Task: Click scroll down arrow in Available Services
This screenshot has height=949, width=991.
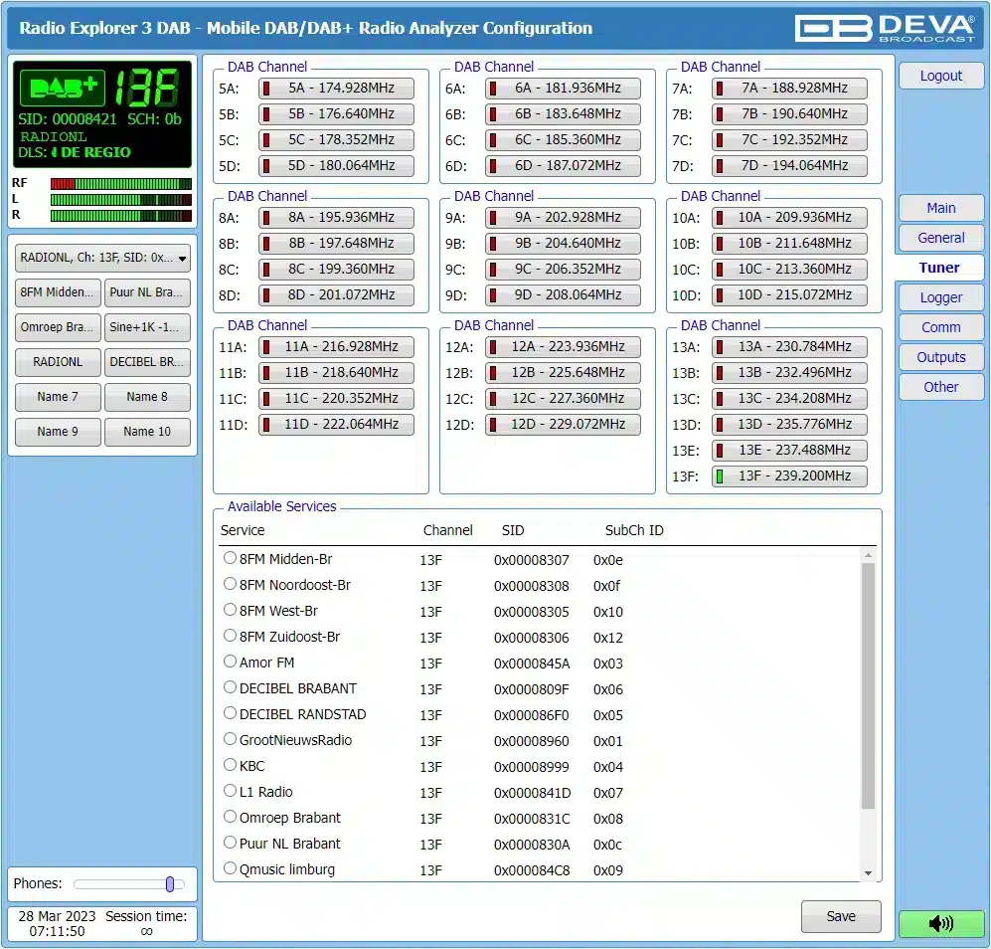Action: pos(868,873)
